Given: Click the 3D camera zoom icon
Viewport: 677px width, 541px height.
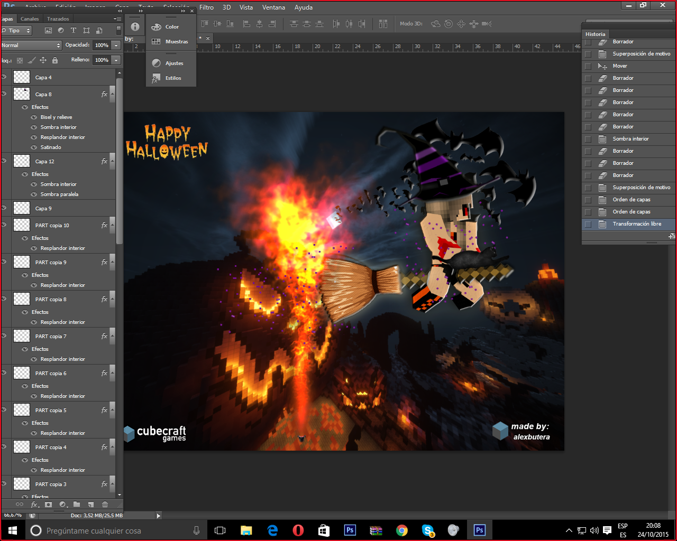Looking at the screenshot, I should [x=487, y=24].
